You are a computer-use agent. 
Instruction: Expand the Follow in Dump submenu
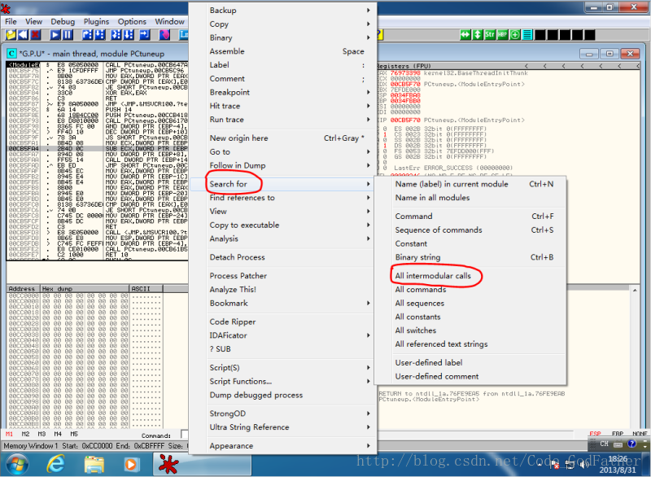pos(282,165)
